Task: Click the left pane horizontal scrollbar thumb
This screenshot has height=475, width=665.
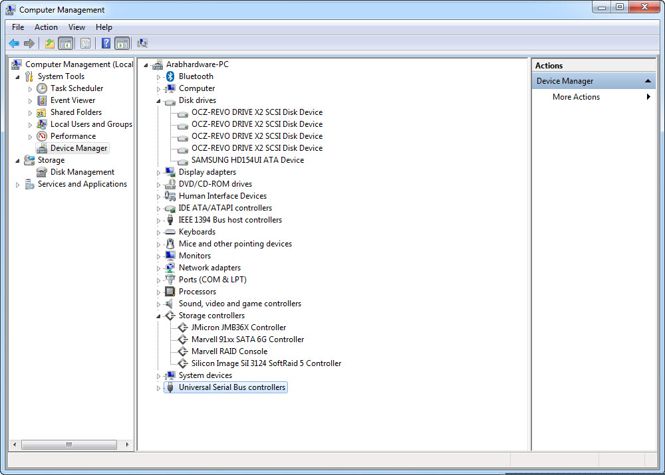Action: click(69, 444)
